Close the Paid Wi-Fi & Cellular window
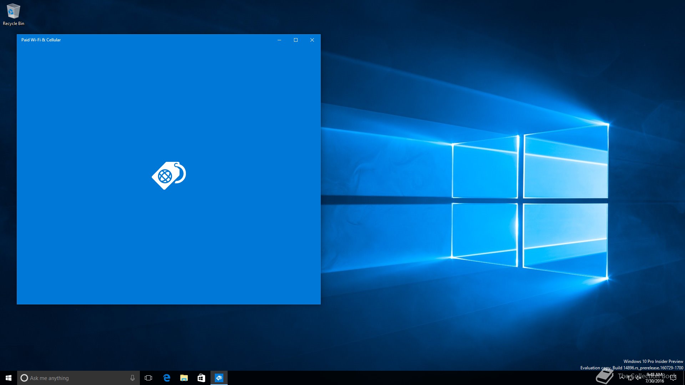This screenshot has height=385, width=685. point(312,40)
